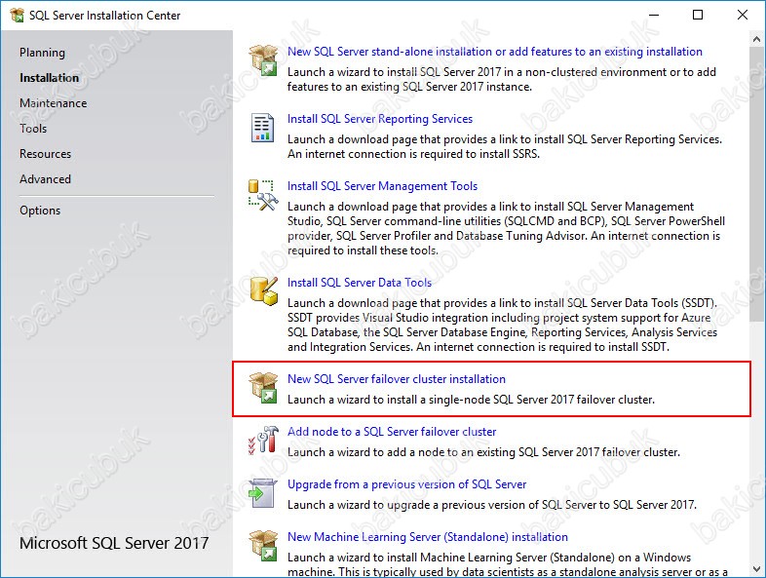The image size is (766, 578).
Task: Switch to the Maintenance section
Action: (x=54, y=103)
